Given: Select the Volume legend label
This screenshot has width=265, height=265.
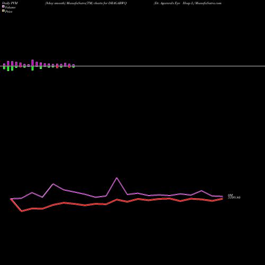Looking at the screenshot, I should [x=10, y=7].
